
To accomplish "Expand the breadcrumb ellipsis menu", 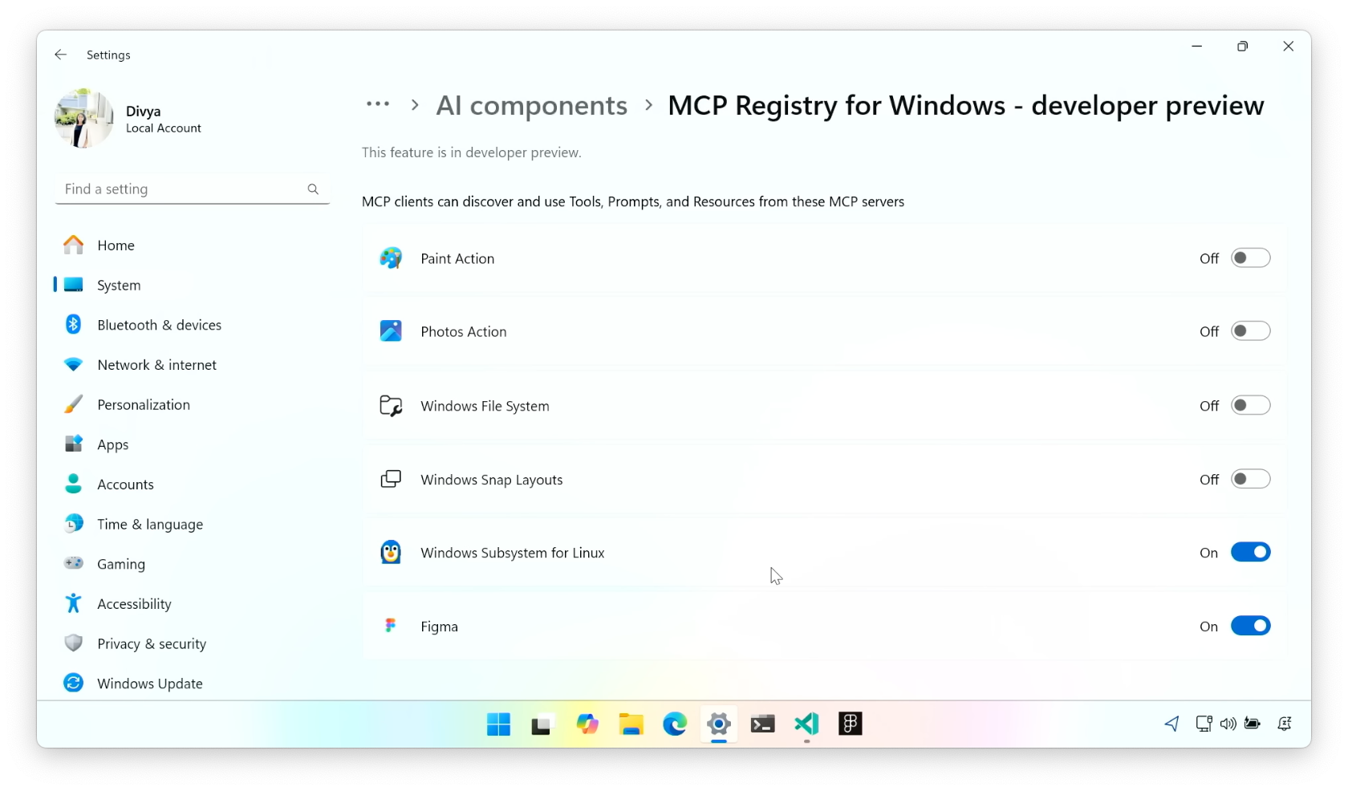I will (378, 104).
